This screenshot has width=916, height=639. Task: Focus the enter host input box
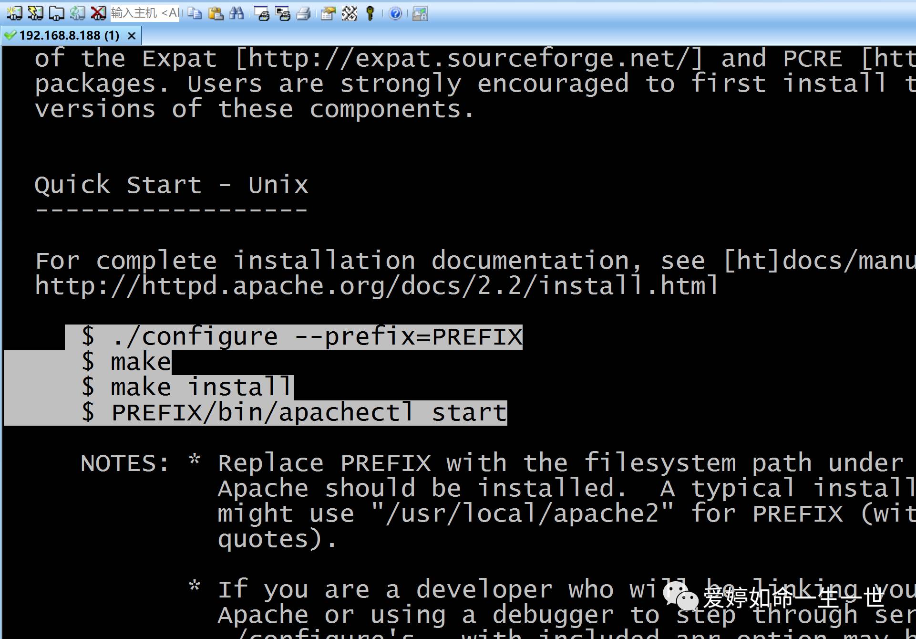[x=144, y=13]
